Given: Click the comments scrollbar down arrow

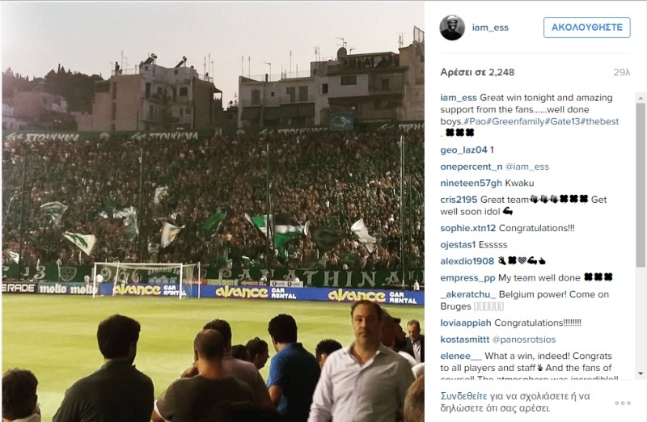Looking at the screenshot, I should tap(641, 373).
